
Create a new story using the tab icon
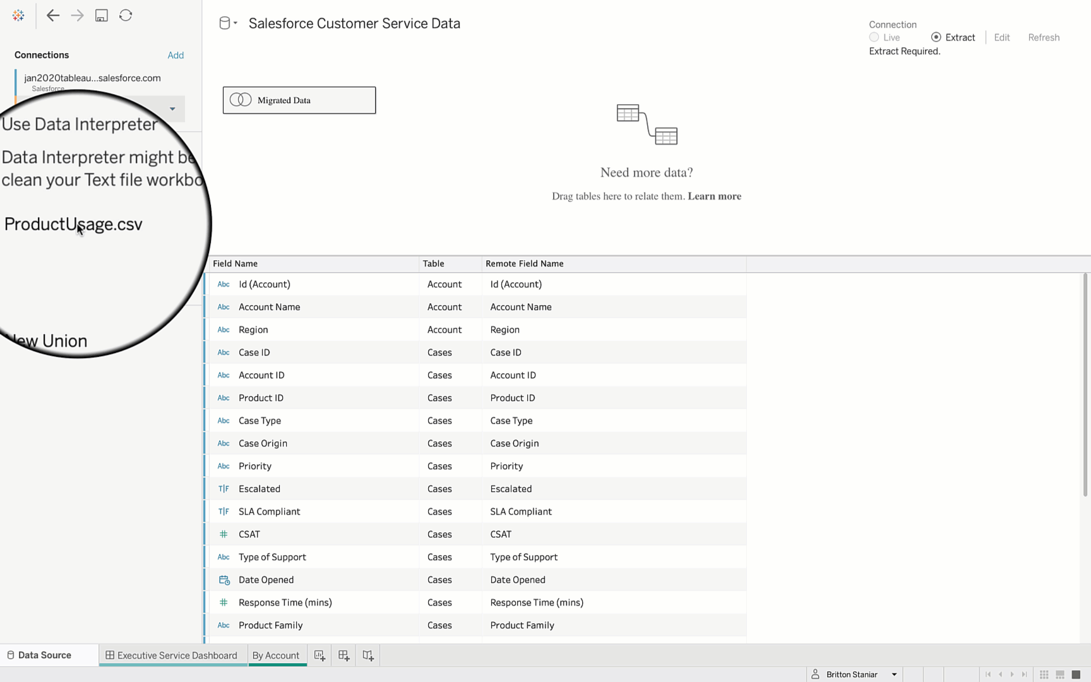[368, 655]
